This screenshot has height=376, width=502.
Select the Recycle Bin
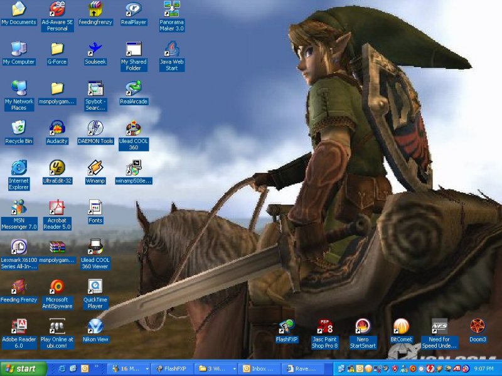click(x=19, y=132)
